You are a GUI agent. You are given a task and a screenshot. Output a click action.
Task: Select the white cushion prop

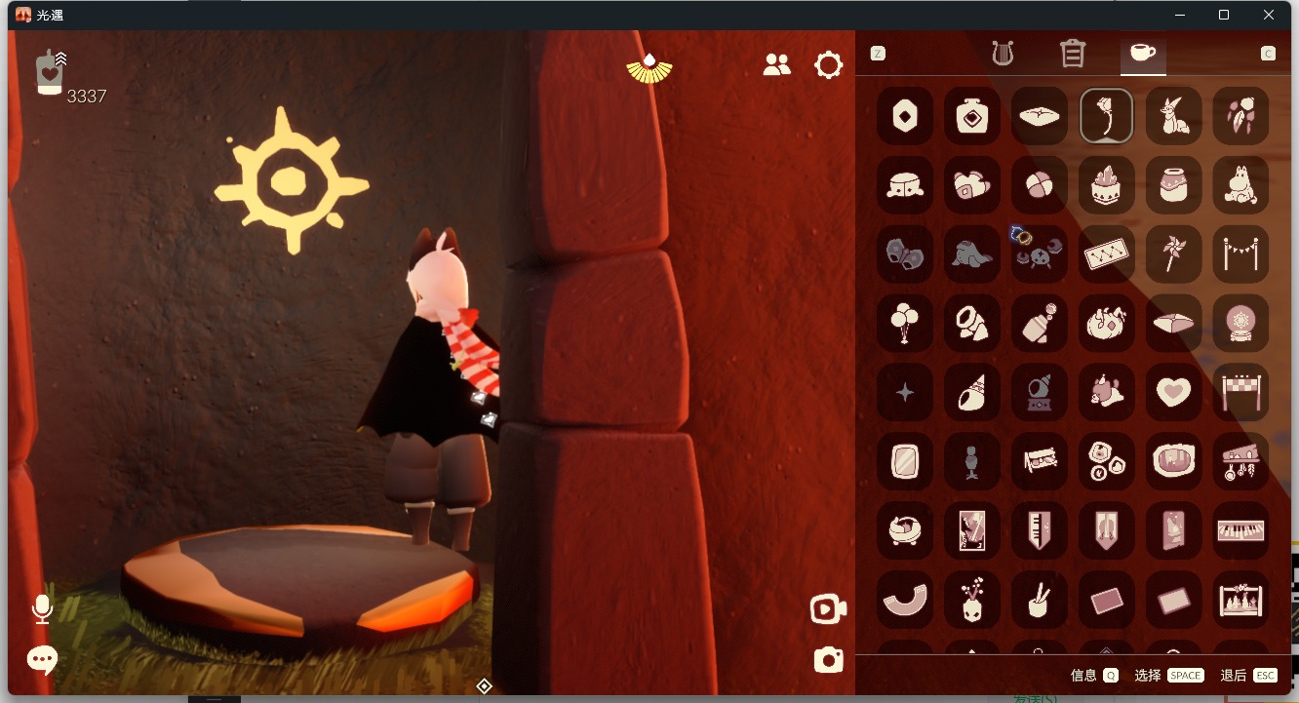(x=1040, y=115)
